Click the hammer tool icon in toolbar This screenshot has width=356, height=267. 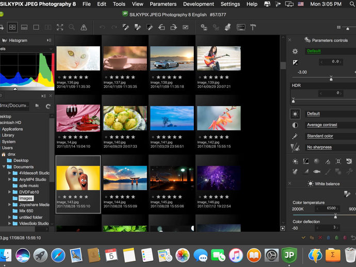(x=253, y=27)
